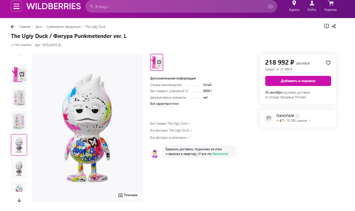Viewport: 355px width, 211px height.
Task: Go to Дом breadcrumb
Action: click(x=39, y=27)
